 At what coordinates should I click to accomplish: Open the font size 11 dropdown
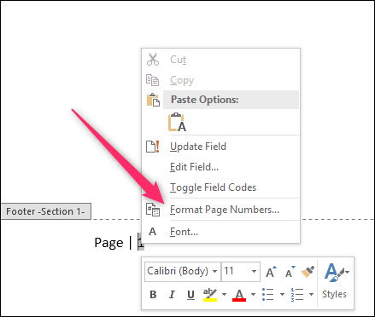[254, 271]
